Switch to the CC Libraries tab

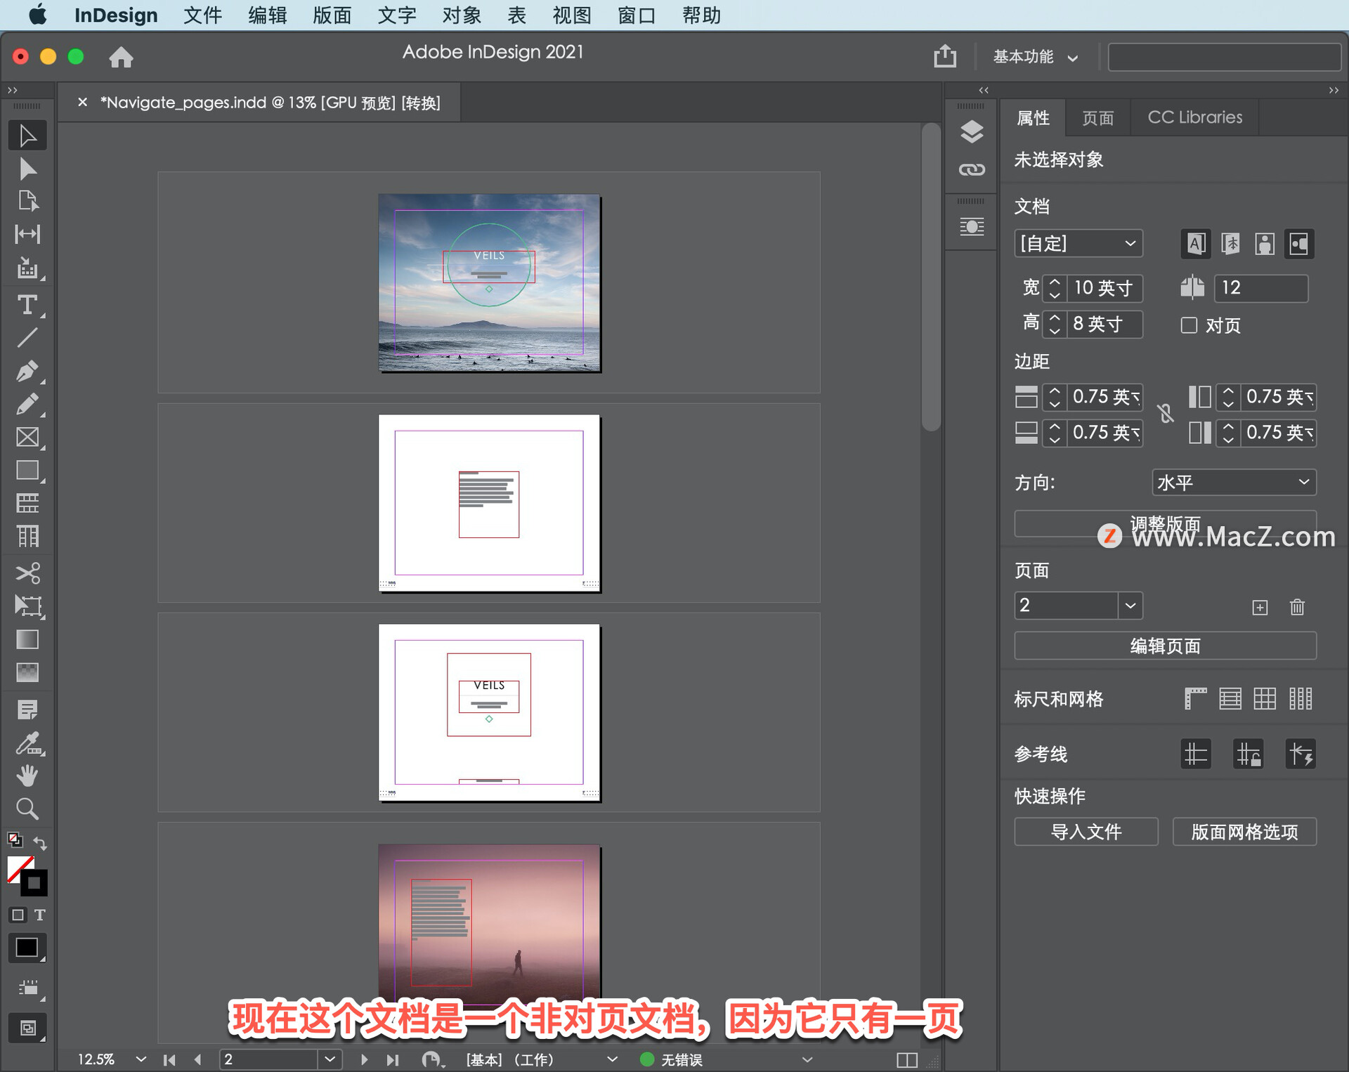(x=1194, y=117)
